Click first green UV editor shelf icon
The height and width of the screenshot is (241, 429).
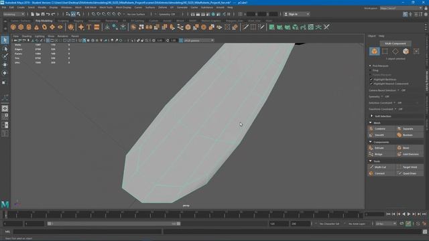(x=271, y=27)
